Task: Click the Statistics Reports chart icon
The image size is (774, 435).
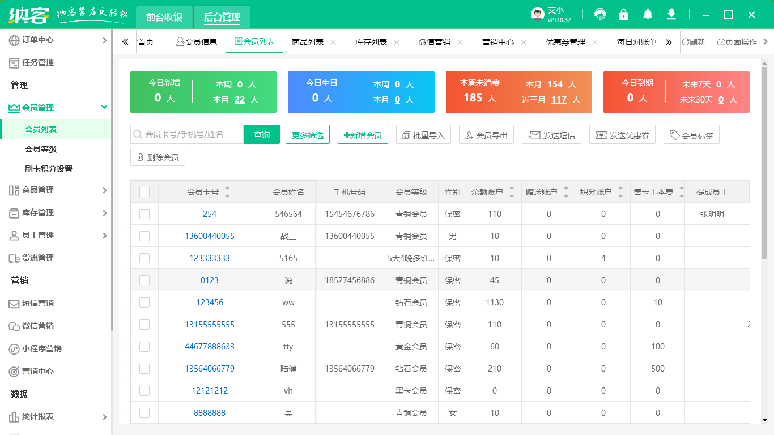Action: 14,417
